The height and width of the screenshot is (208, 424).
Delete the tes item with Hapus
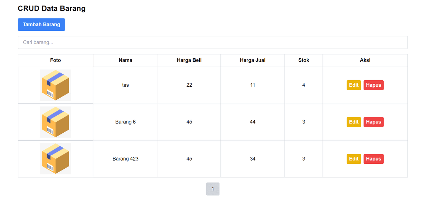pos(373,85)
